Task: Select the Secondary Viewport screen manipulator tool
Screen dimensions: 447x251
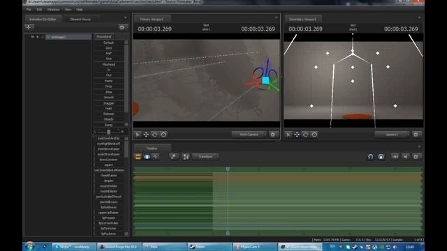Action: pyautogui.click(x=314, y=135)
